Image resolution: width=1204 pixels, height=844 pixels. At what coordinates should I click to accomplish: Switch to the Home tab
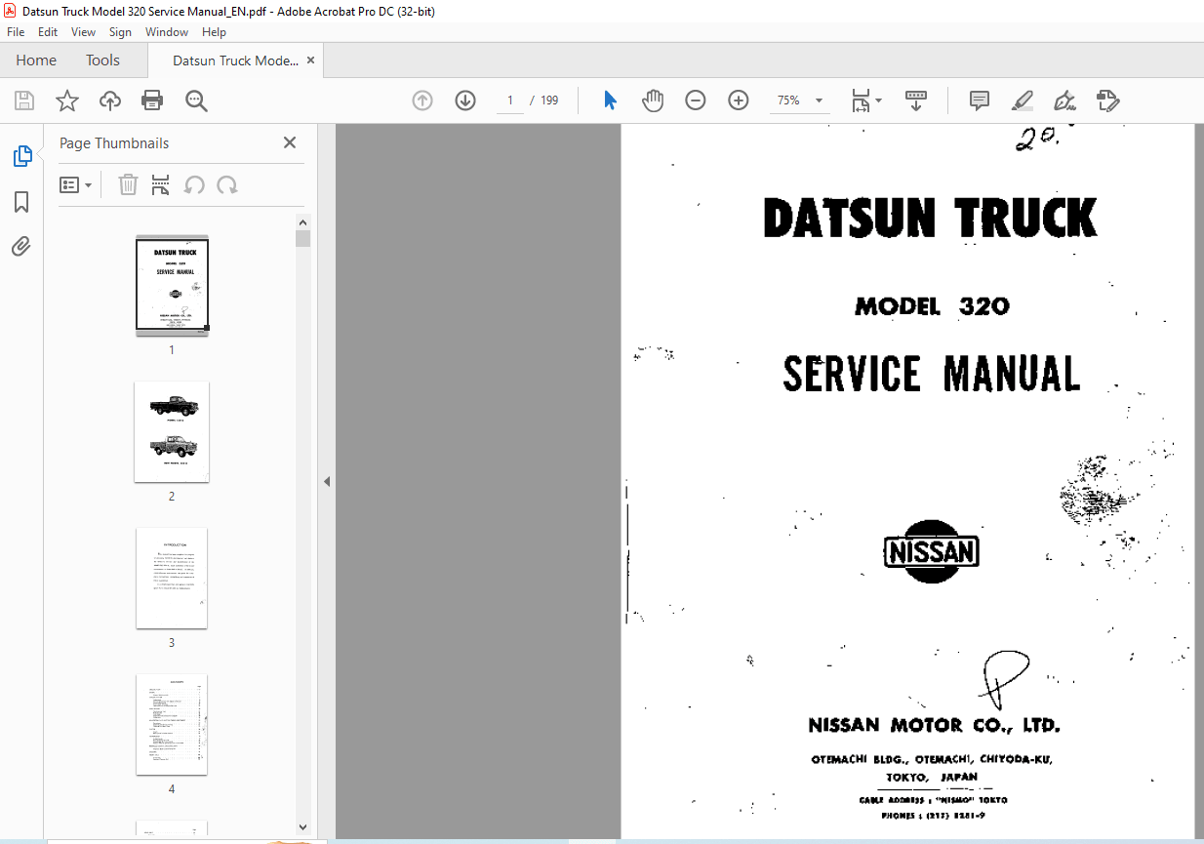click(36, 60)
